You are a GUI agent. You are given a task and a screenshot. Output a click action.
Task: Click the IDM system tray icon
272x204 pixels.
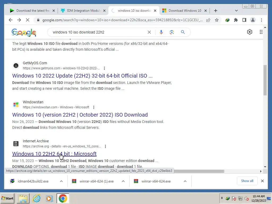point(228,198)
